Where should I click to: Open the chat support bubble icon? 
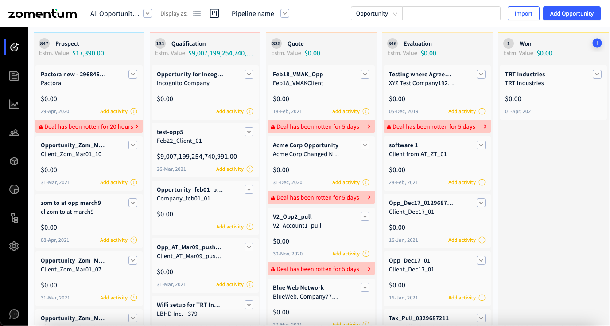click(14, 314)
